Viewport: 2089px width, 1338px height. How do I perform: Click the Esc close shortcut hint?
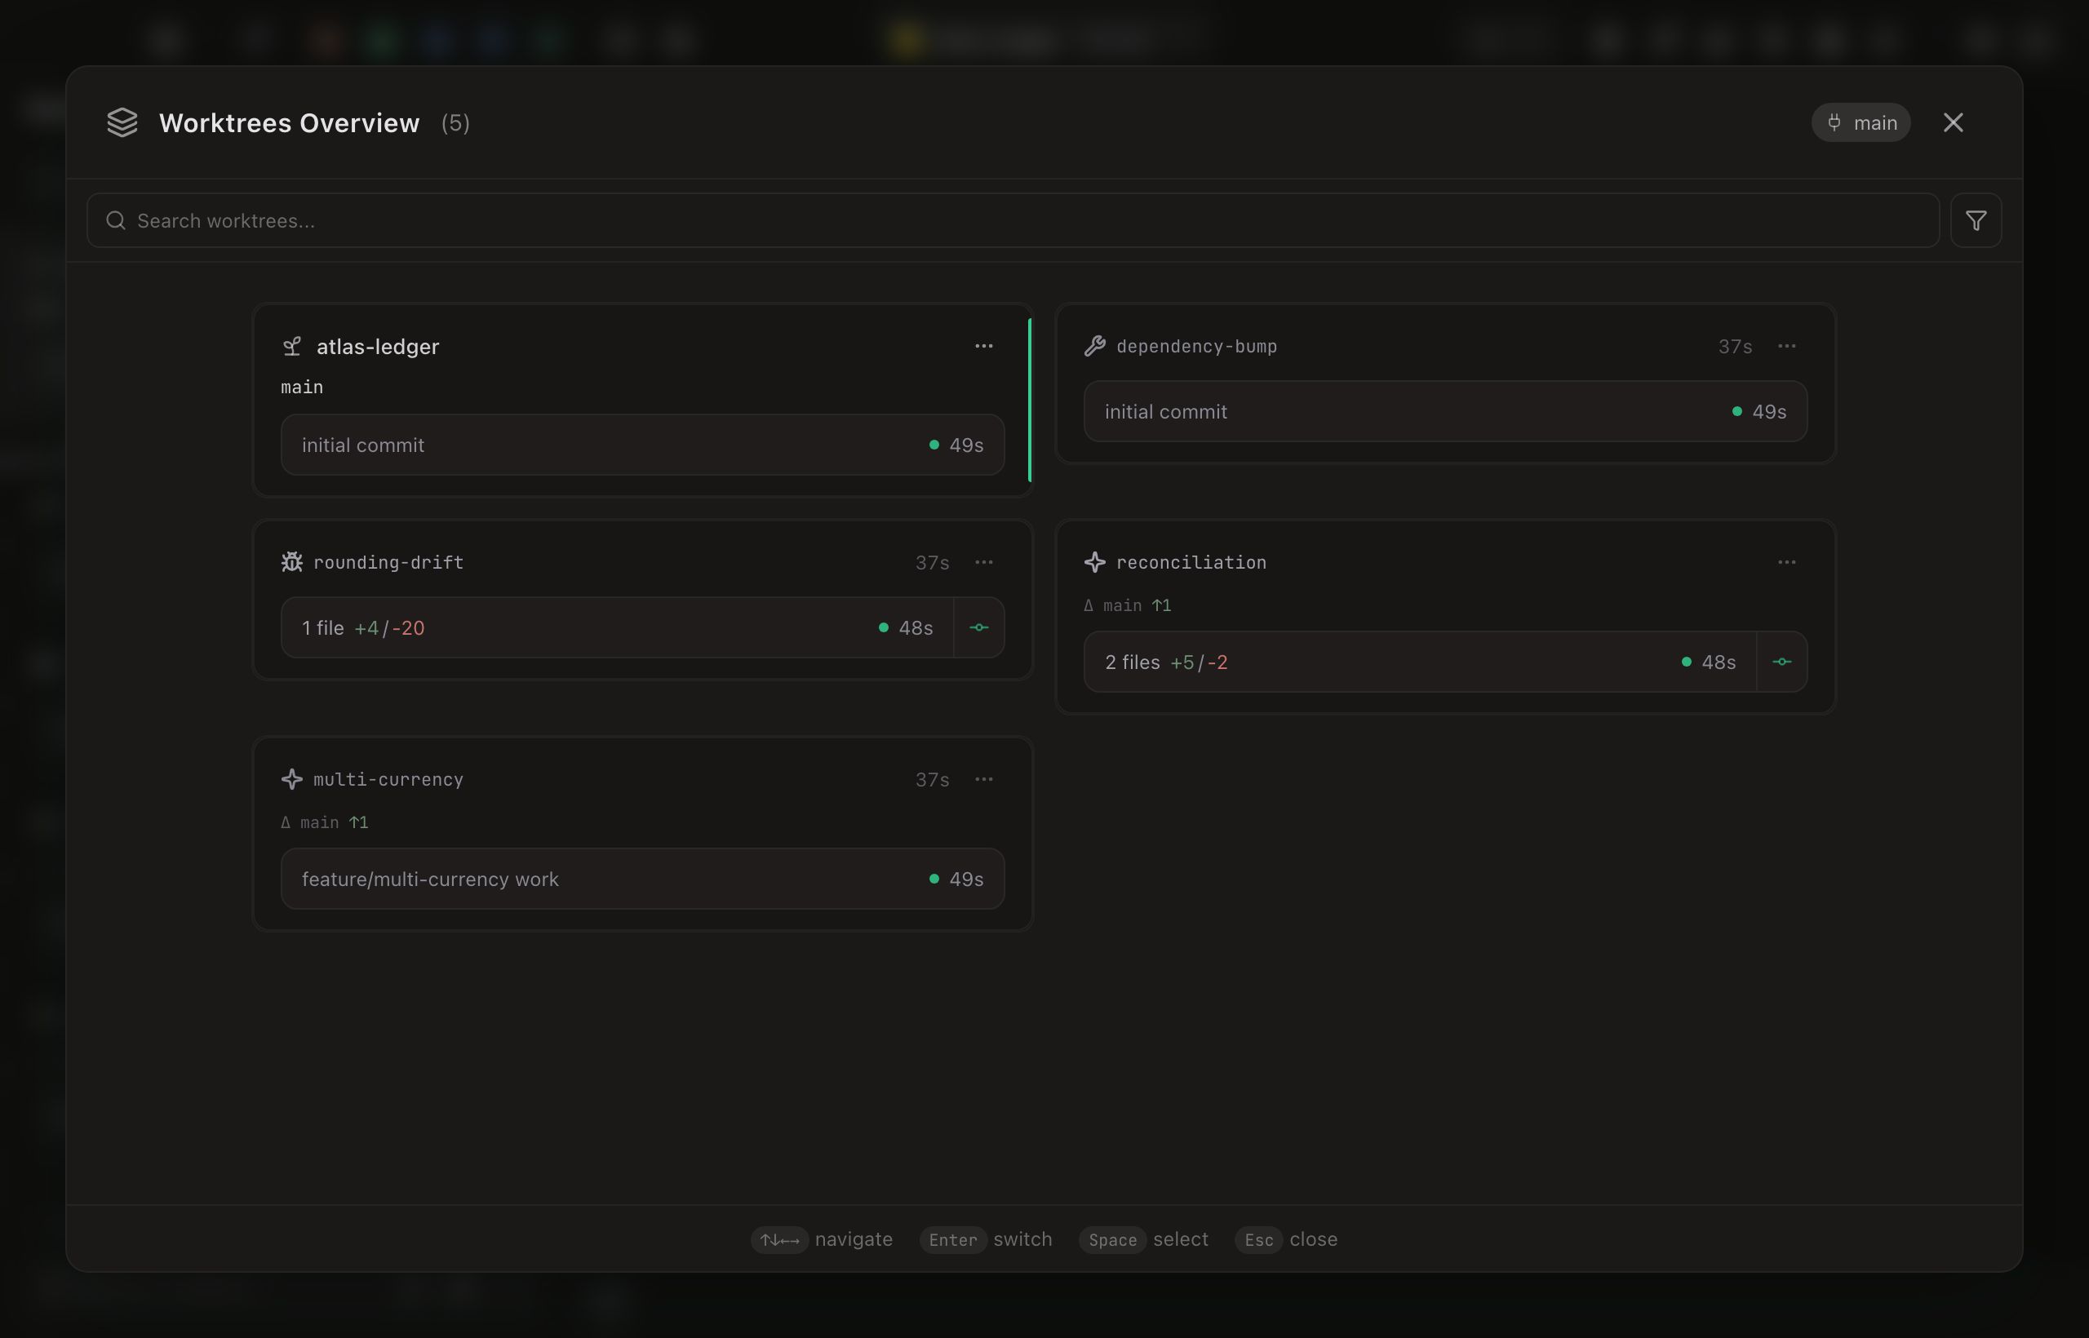pyautogui.click(x=1286, y=1239)
